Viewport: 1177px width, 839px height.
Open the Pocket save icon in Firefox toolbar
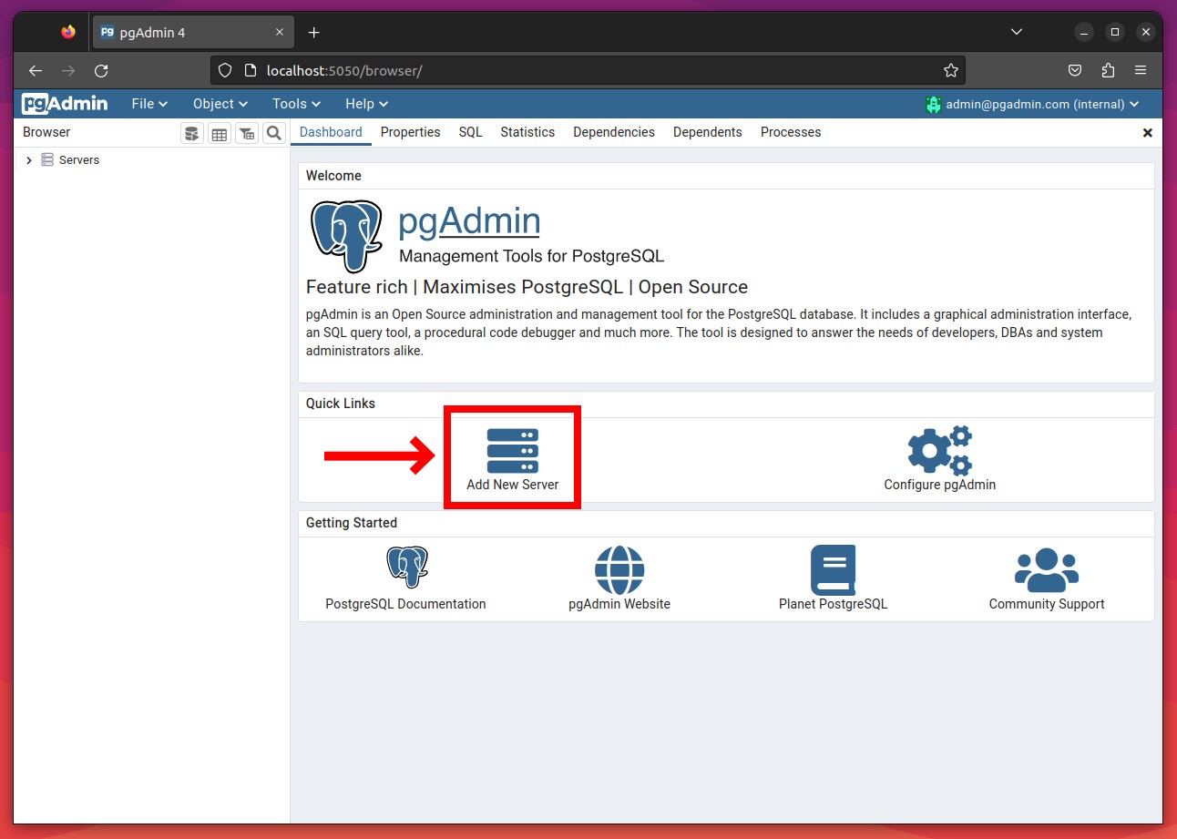tap(1075, 70)
